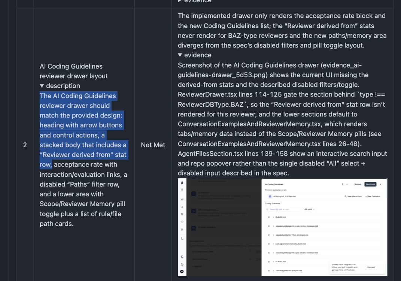Click the accepted checkmark badge beside '42 Accepted'

click(x=270, y=197)
